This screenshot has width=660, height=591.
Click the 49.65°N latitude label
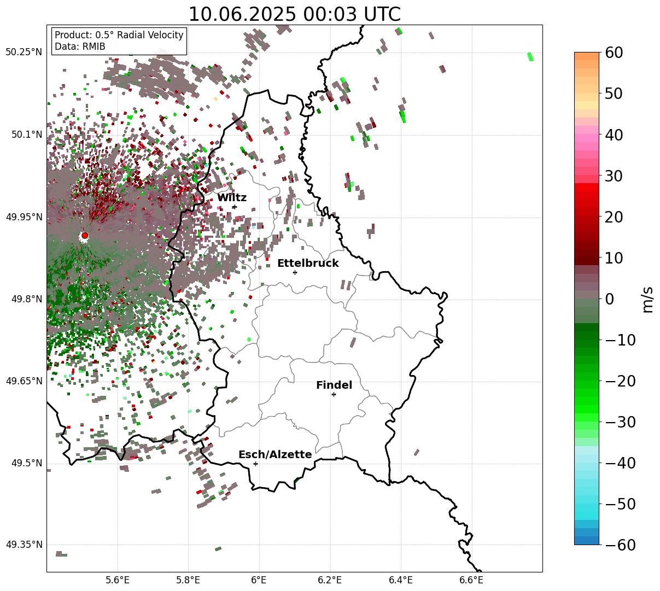pyautogui.click(x=24, y=381)
